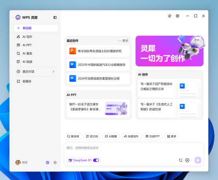Open the 更多 skills chip below the cards

click(172, 136)
